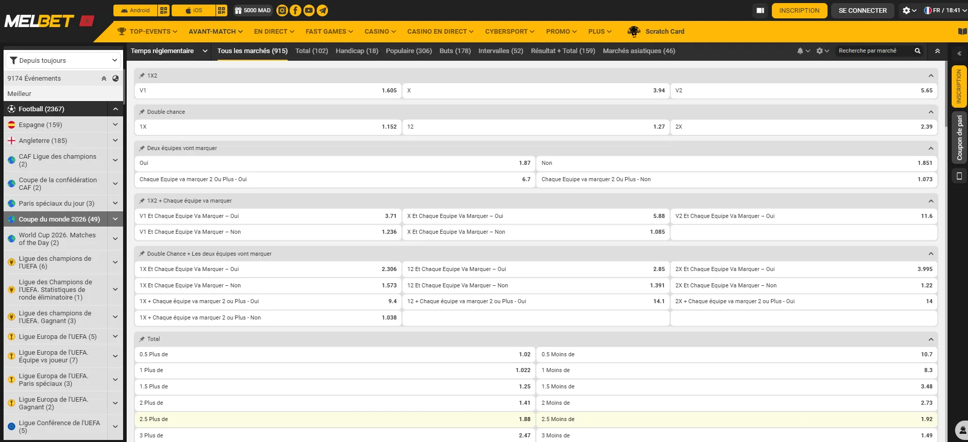Select the Meilleur list entry
This screenshot has height=442, width=968.
(63, 93)
